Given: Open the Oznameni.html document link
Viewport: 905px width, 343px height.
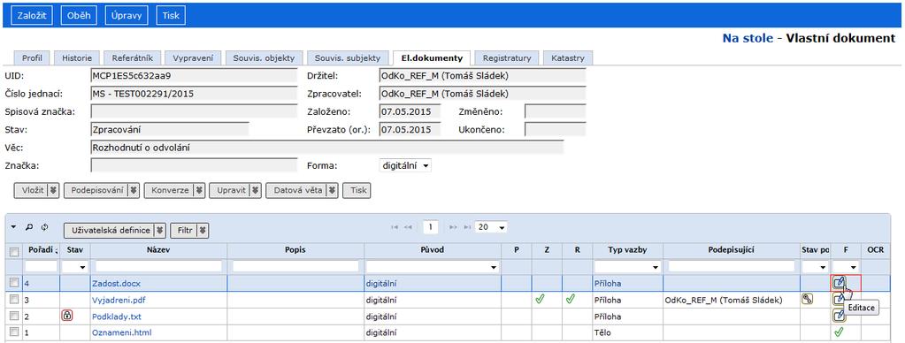Looking at the screenshot, I should (122, 332).
